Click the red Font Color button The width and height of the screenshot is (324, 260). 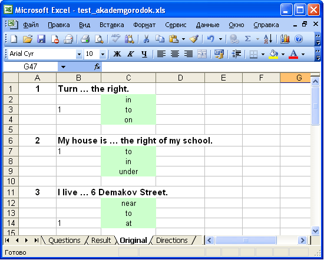click(293, 54)
